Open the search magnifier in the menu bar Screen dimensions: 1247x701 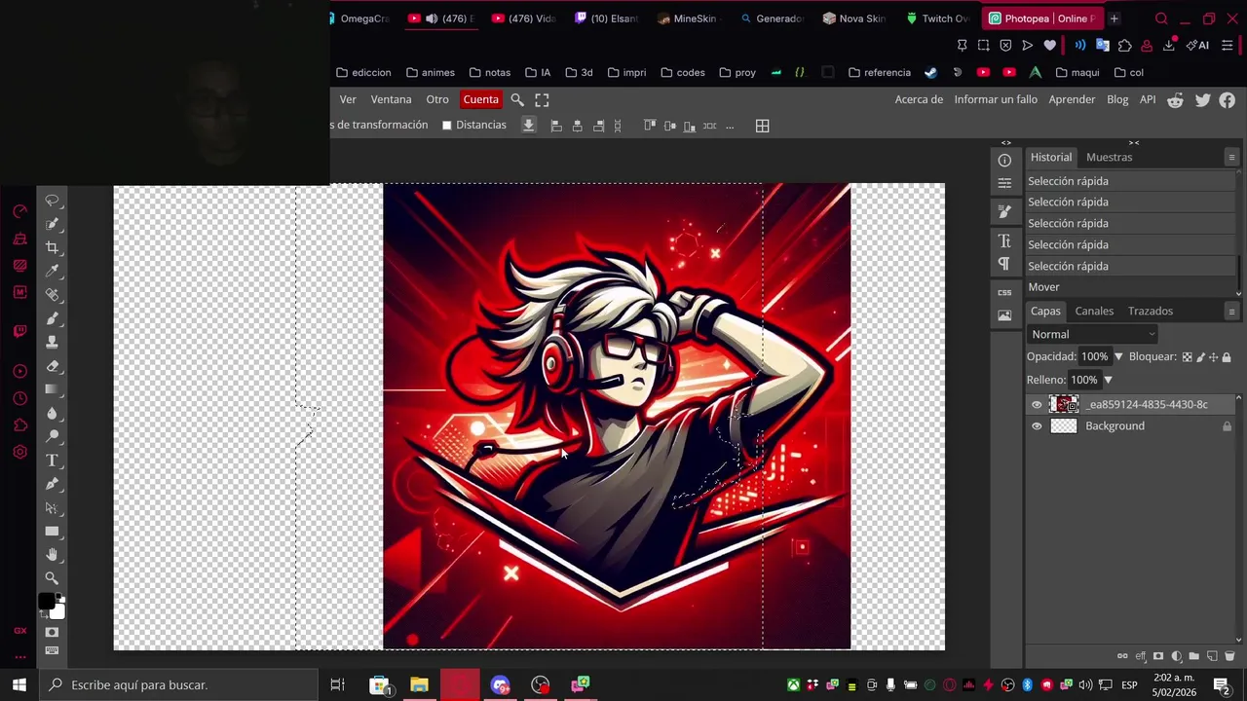(517, 99)
